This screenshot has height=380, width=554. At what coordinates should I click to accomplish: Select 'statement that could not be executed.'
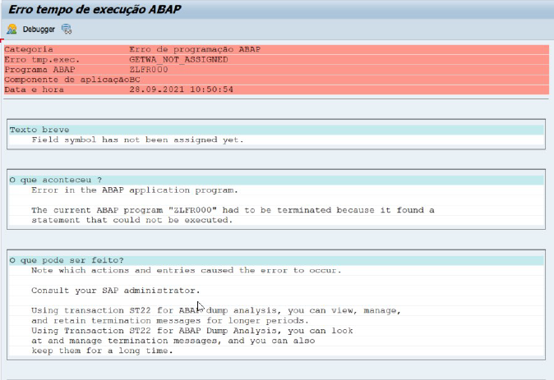pos(132,220)
